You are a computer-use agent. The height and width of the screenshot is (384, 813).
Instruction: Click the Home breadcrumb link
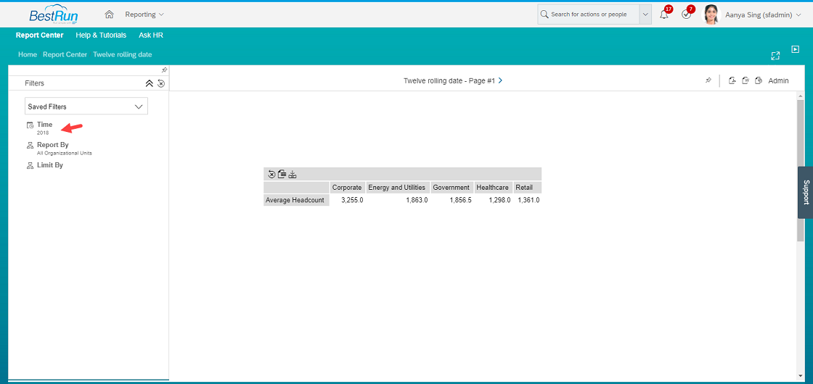coord(28,54)
